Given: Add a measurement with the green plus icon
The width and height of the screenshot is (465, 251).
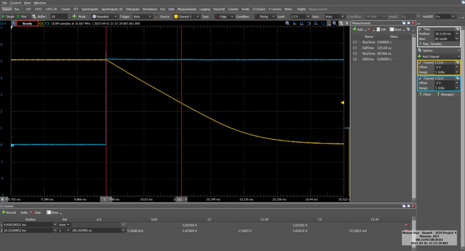Looking at the screenshot, I should click(x=354, y=29).
